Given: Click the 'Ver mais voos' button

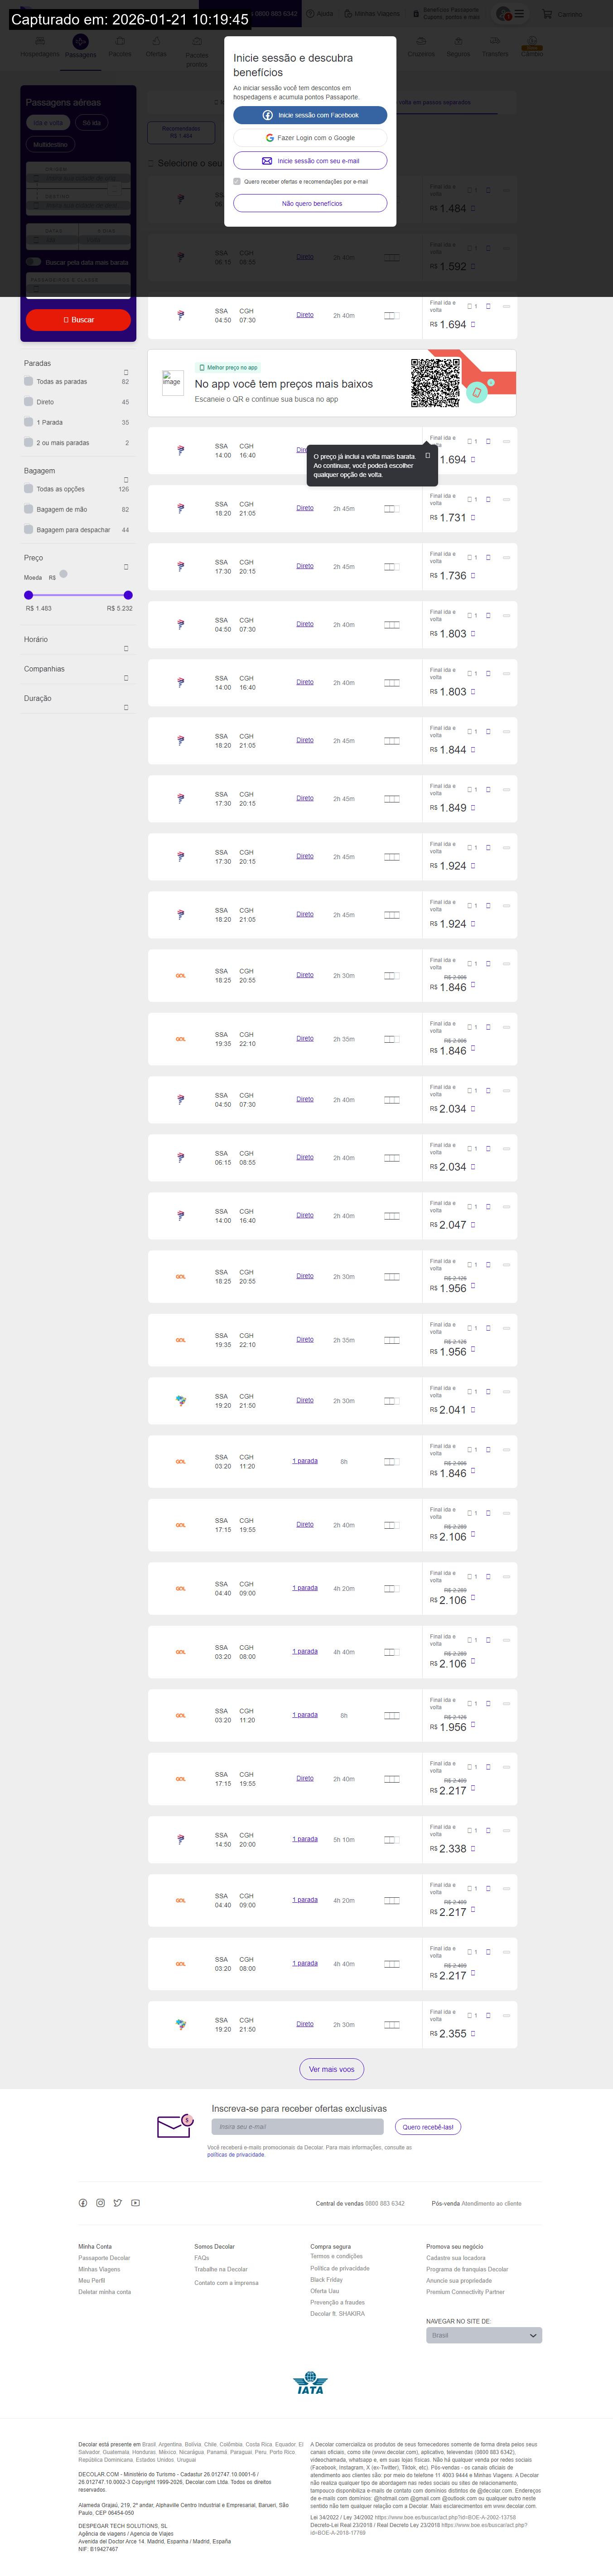Looking at the screenshot, I should click(331, 2069).
